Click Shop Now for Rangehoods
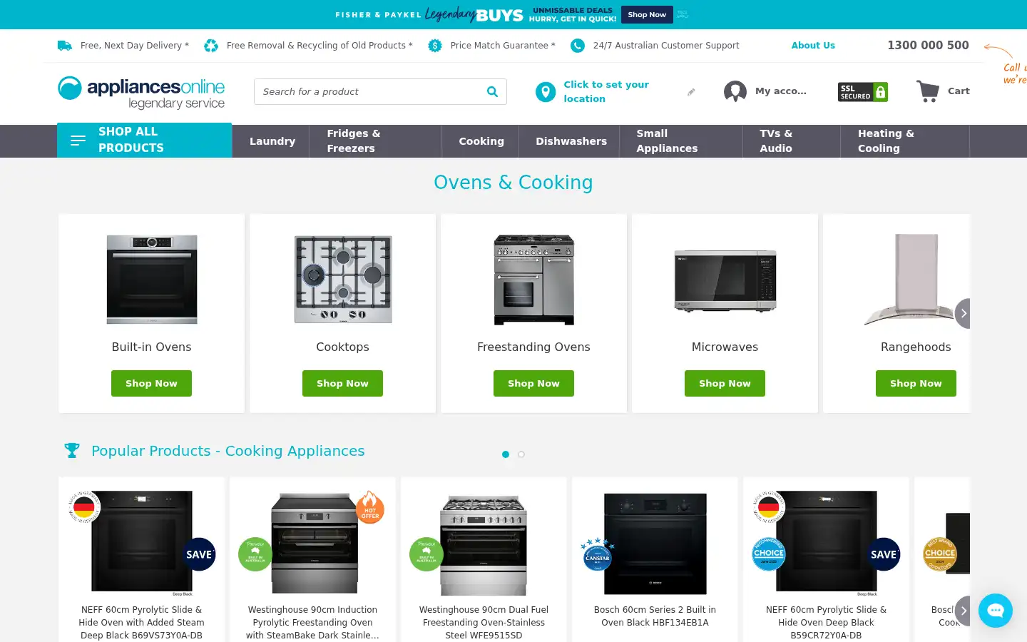 coord(916,383)
